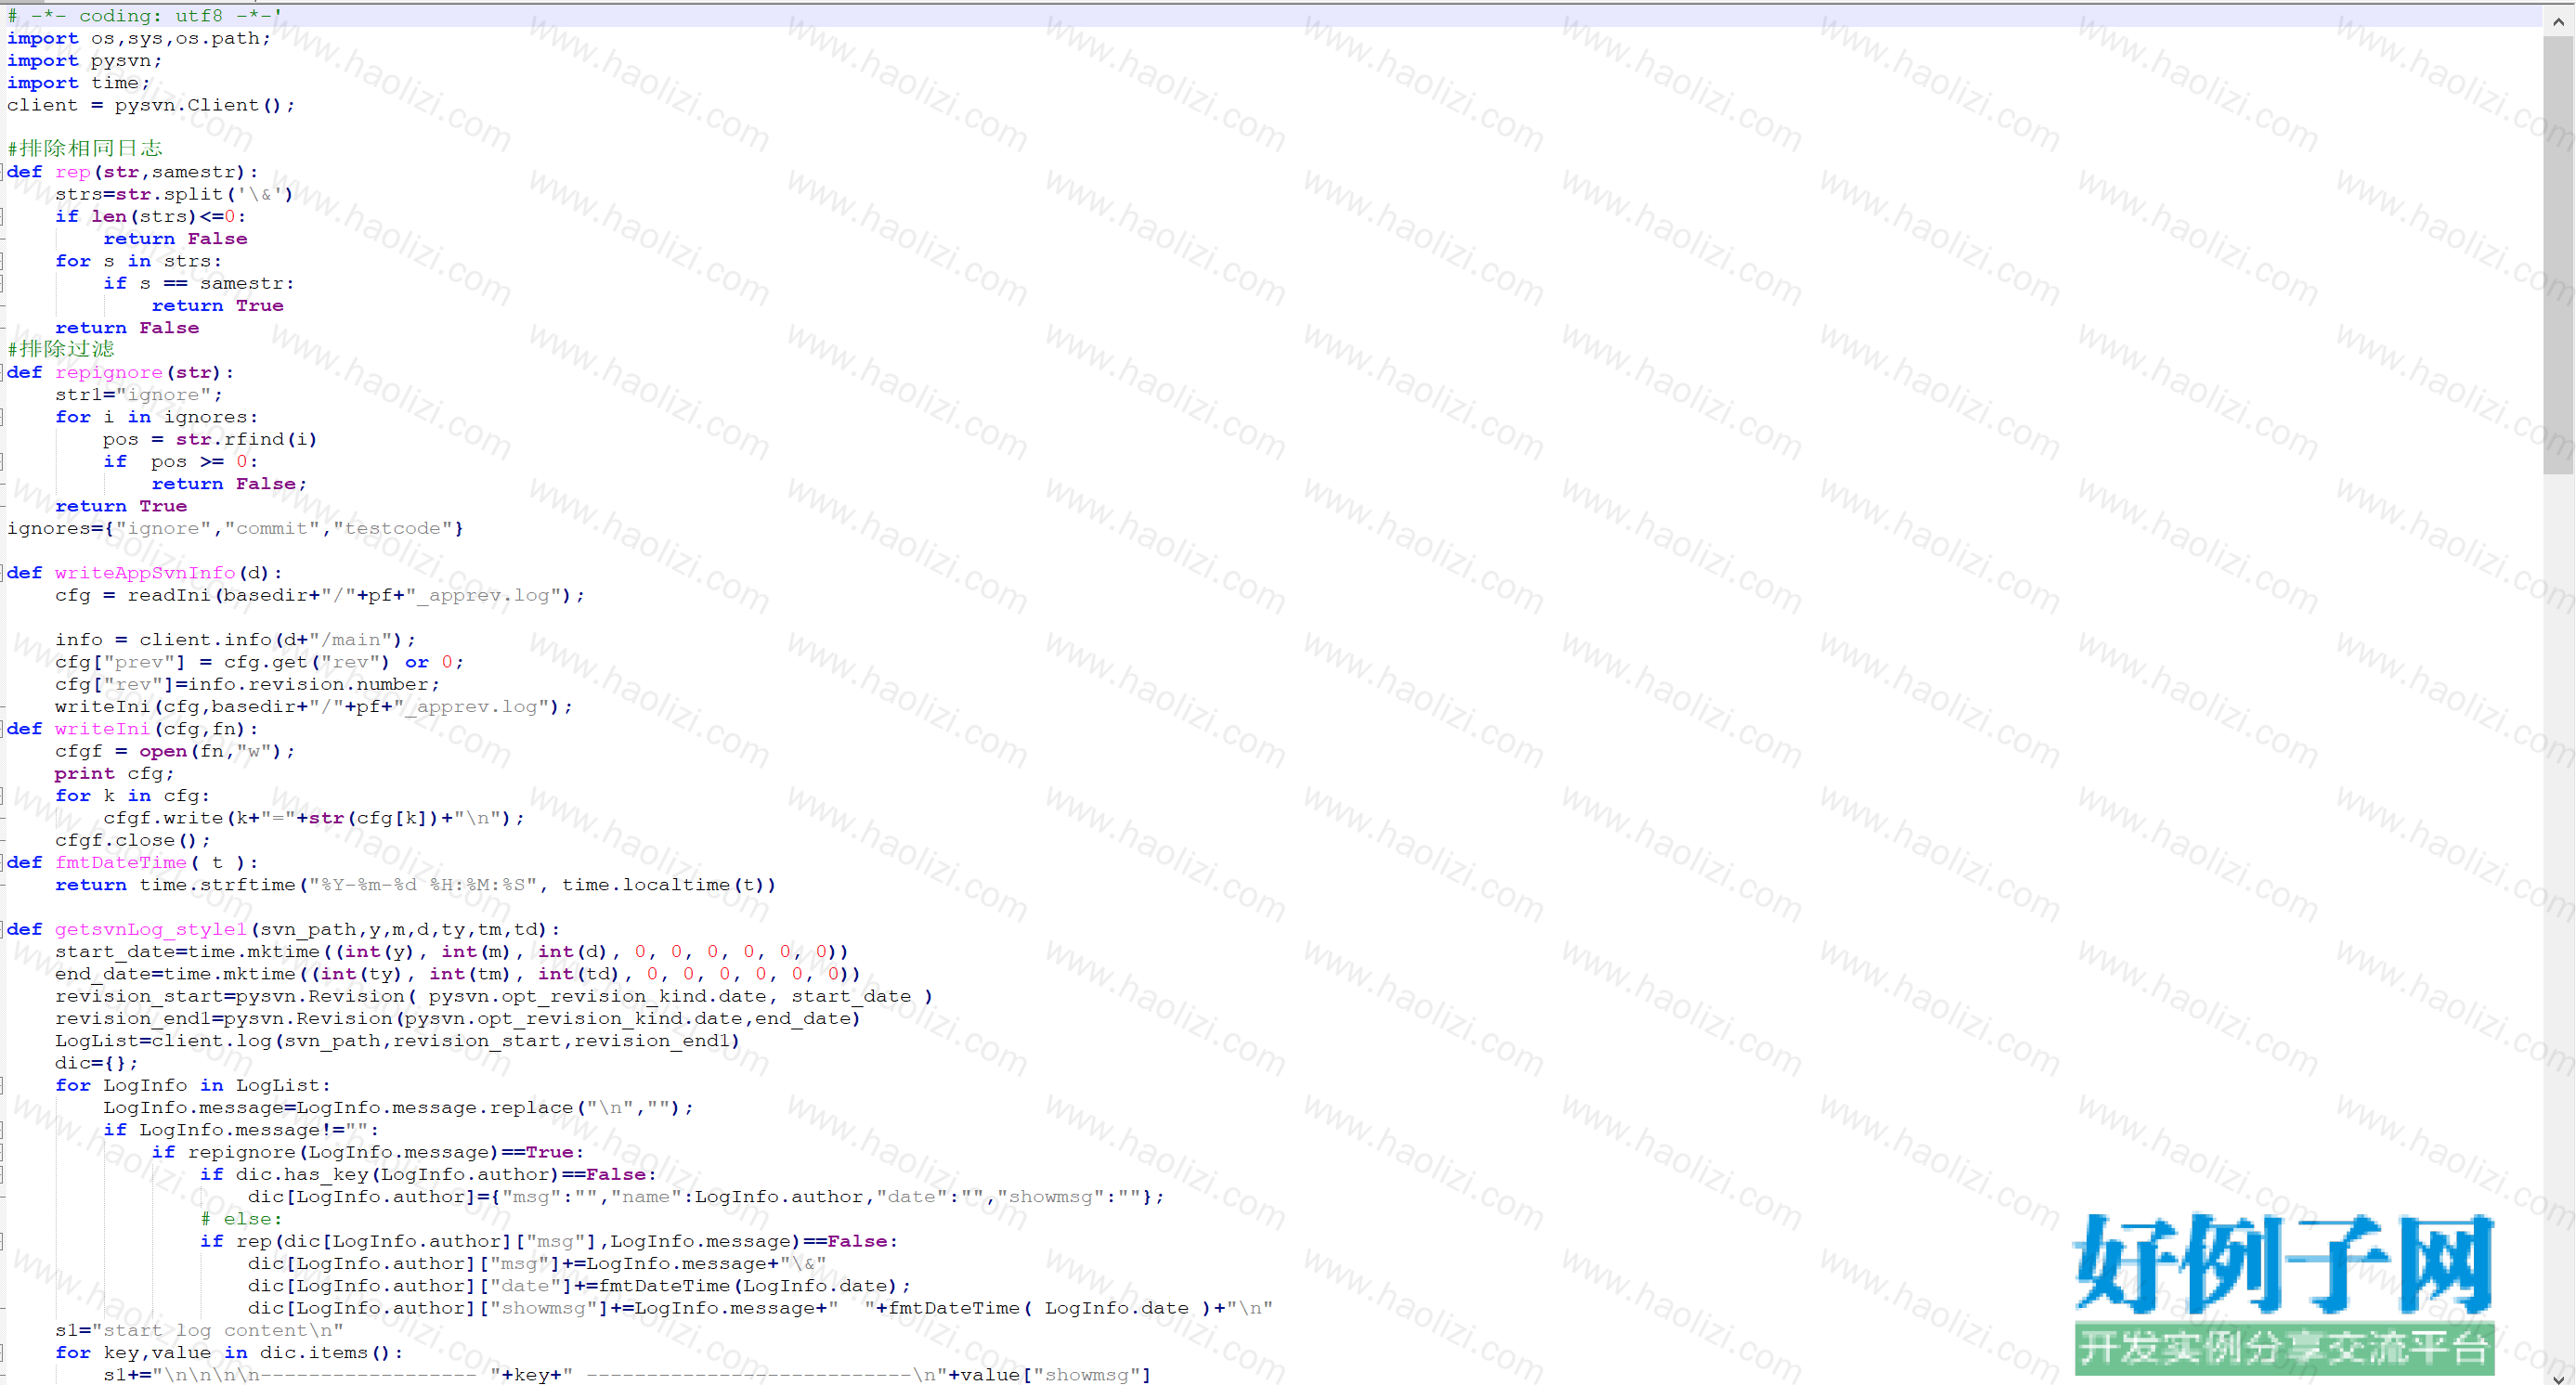Click the line "strs=str.split('\&')"
This screenshot has height=1385, width=2576.
tap(174, 194)
